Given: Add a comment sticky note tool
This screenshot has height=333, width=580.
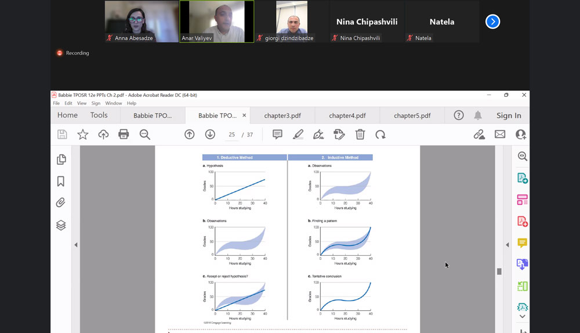Looking at the screenshot, I should (x=277, y=135).
